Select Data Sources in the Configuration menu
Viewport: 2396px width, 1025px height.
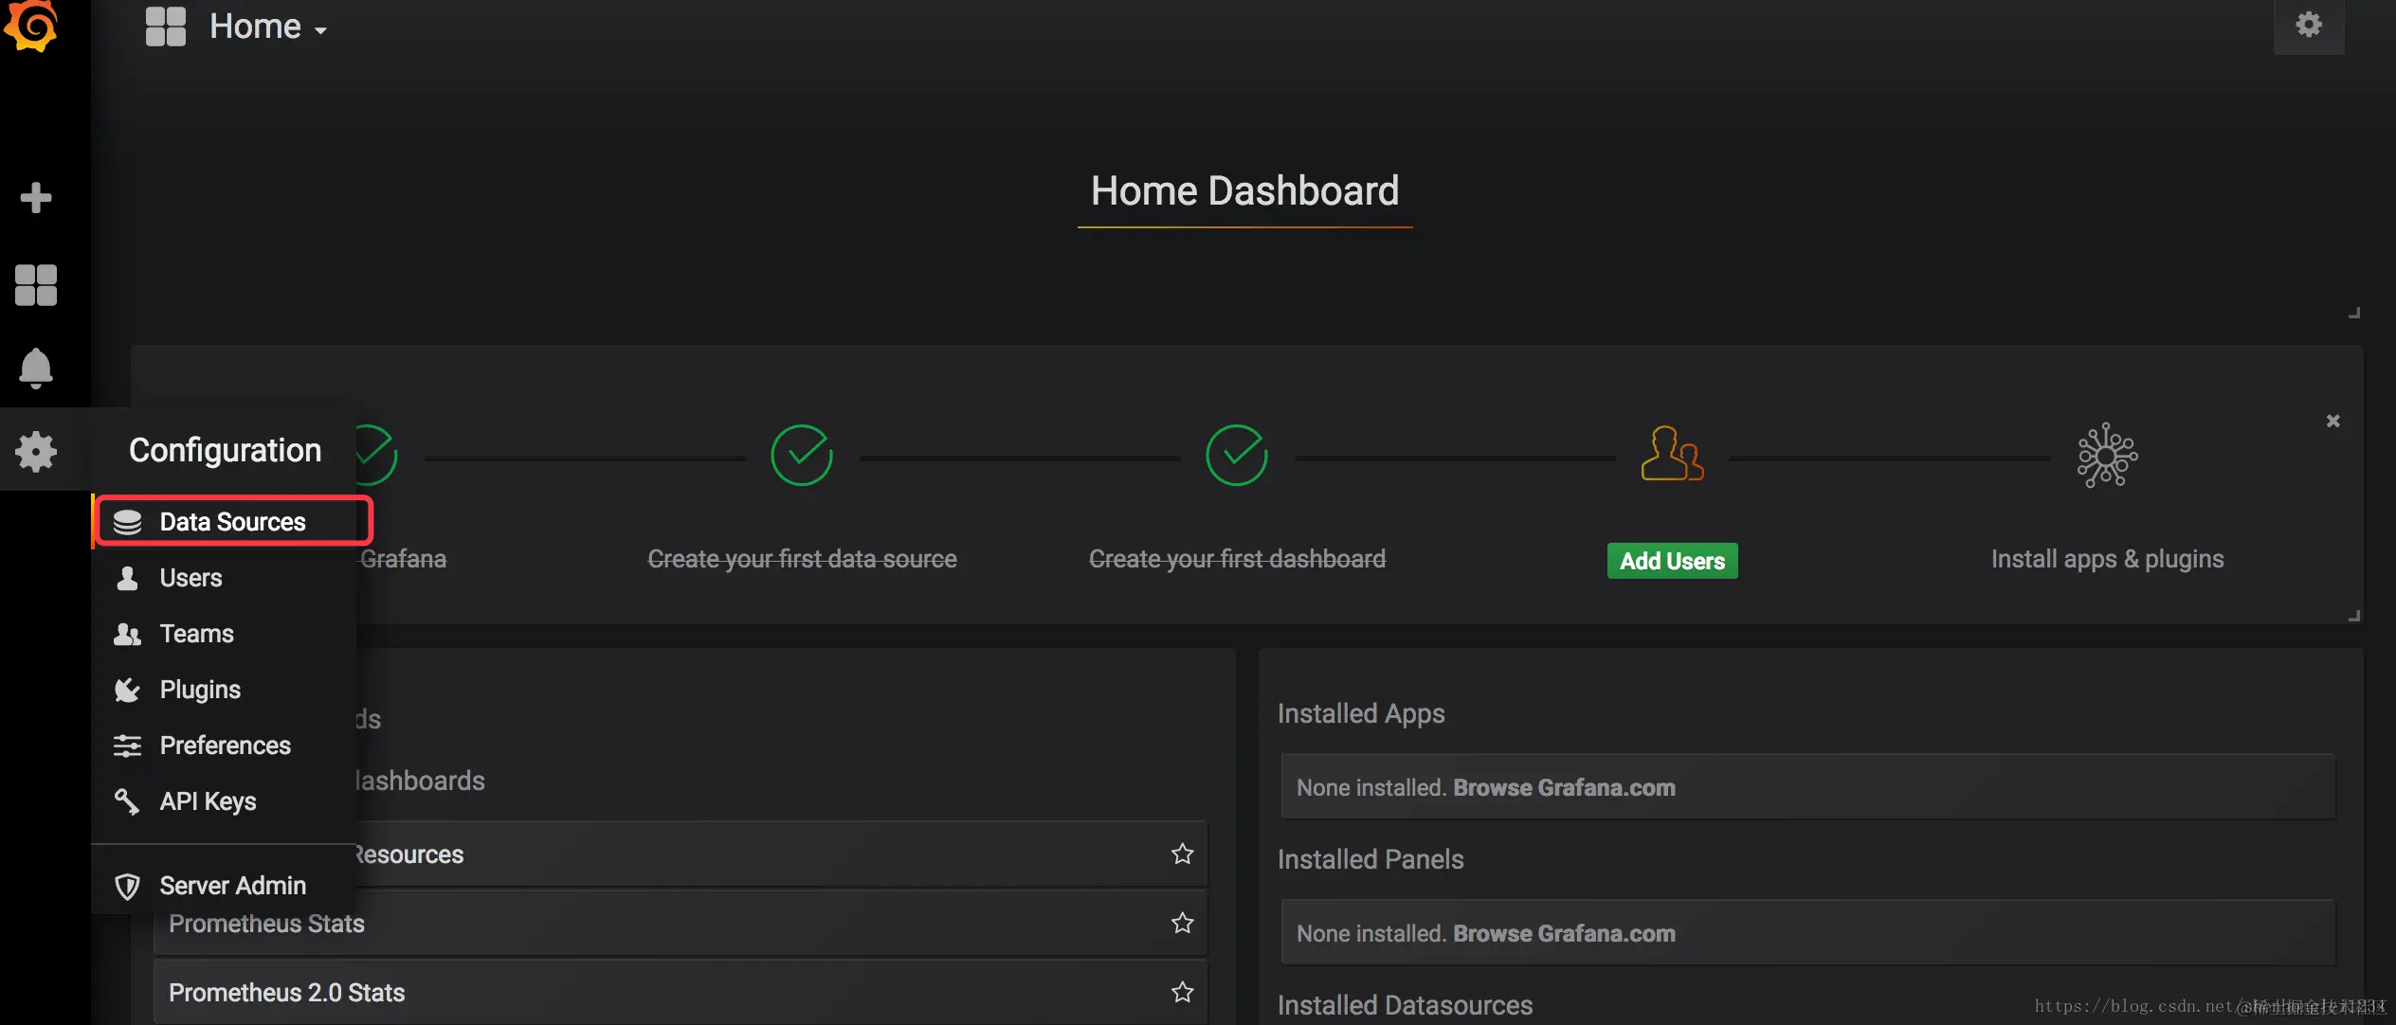coord(232,522)
